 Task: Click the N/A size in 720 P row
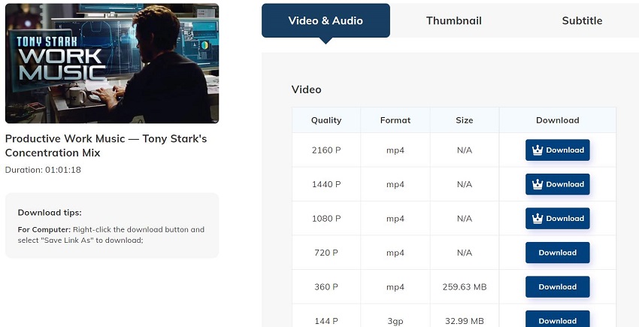pyautogui.click(x=465, y=253)
